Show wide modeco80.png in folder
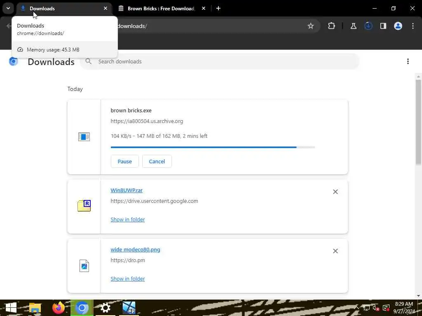Screen dimensions: 422x316 click(x=128, y=279)
